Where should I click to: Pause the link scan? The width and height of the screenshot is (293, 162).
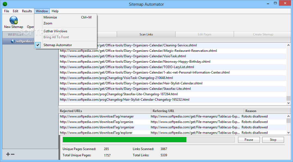tap(249, 140)
